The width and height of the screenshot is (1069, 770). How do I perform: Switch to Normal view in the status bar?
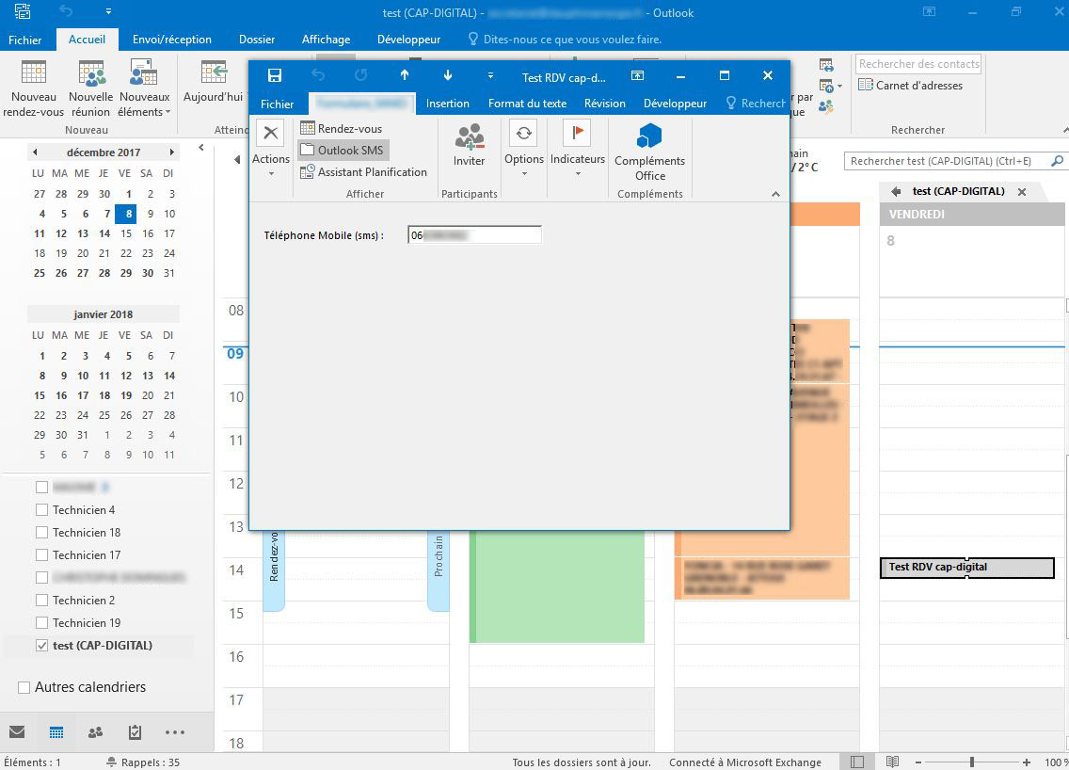(857, 762)
